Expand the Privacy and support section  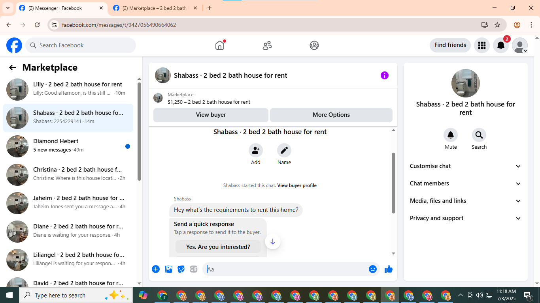[x=466, y=218]
